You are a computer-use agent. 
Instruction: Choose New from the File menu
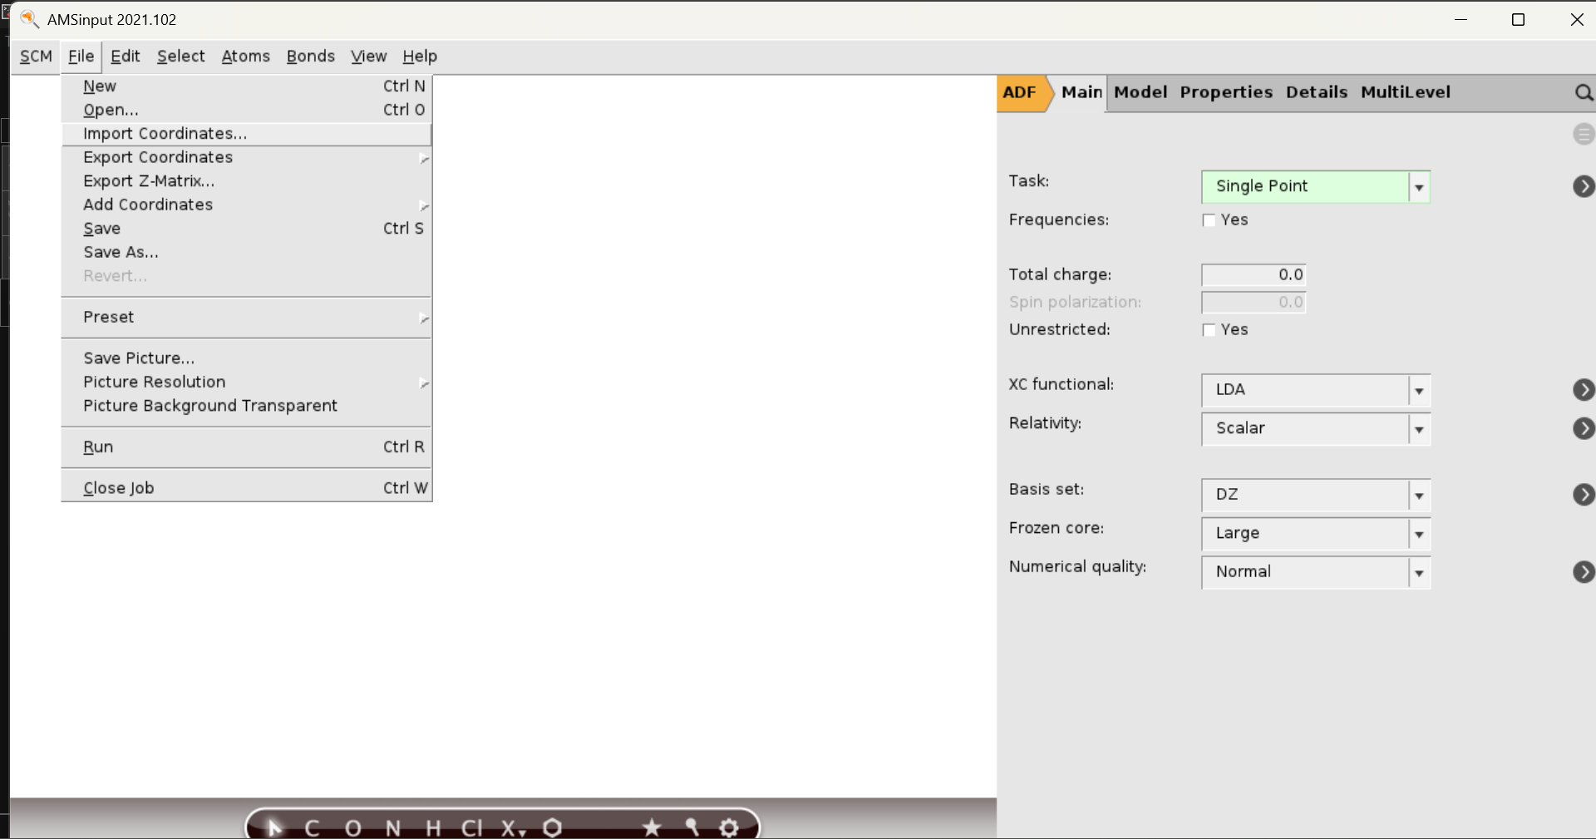(247, 86)
